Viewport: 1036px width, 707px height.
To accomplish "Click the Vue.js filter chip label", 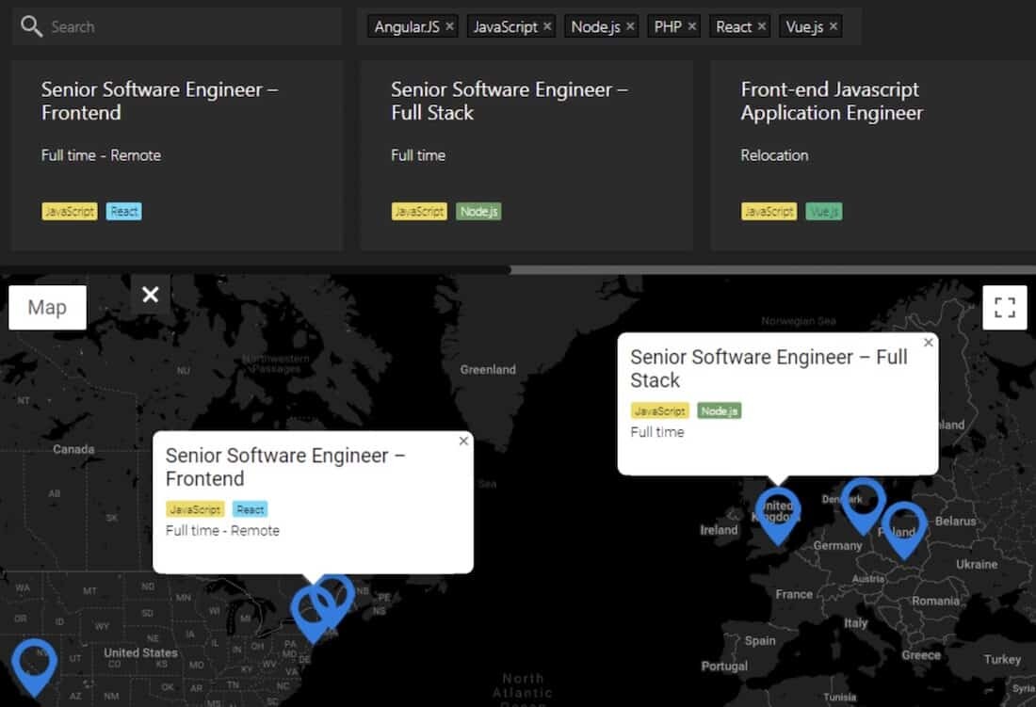I will tap(804, 27).
